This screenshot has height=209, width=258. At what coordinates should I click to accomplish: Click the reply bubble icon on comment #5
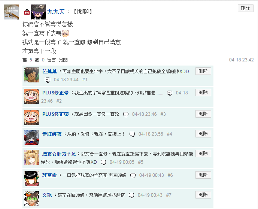103,163
